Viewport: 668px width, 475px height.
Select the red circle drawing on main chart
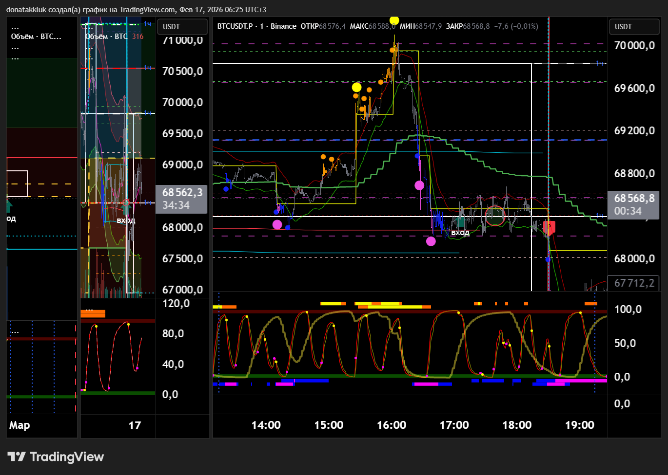coord(495,216)
